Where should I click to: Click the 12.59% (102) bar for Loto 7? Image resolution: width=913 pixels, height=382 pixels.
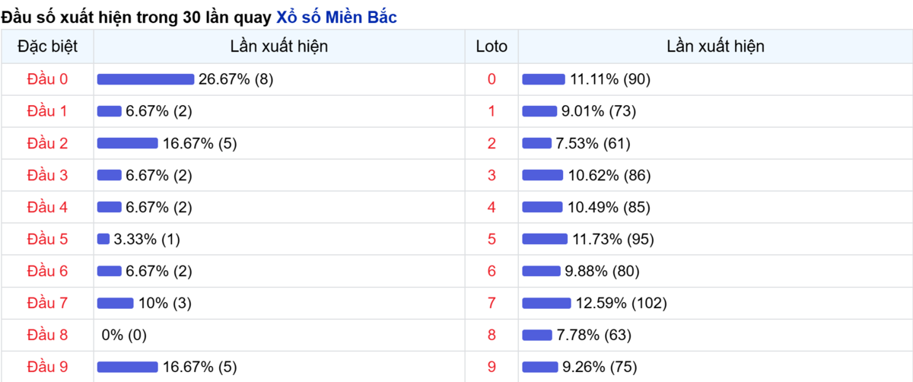(547, 303)
